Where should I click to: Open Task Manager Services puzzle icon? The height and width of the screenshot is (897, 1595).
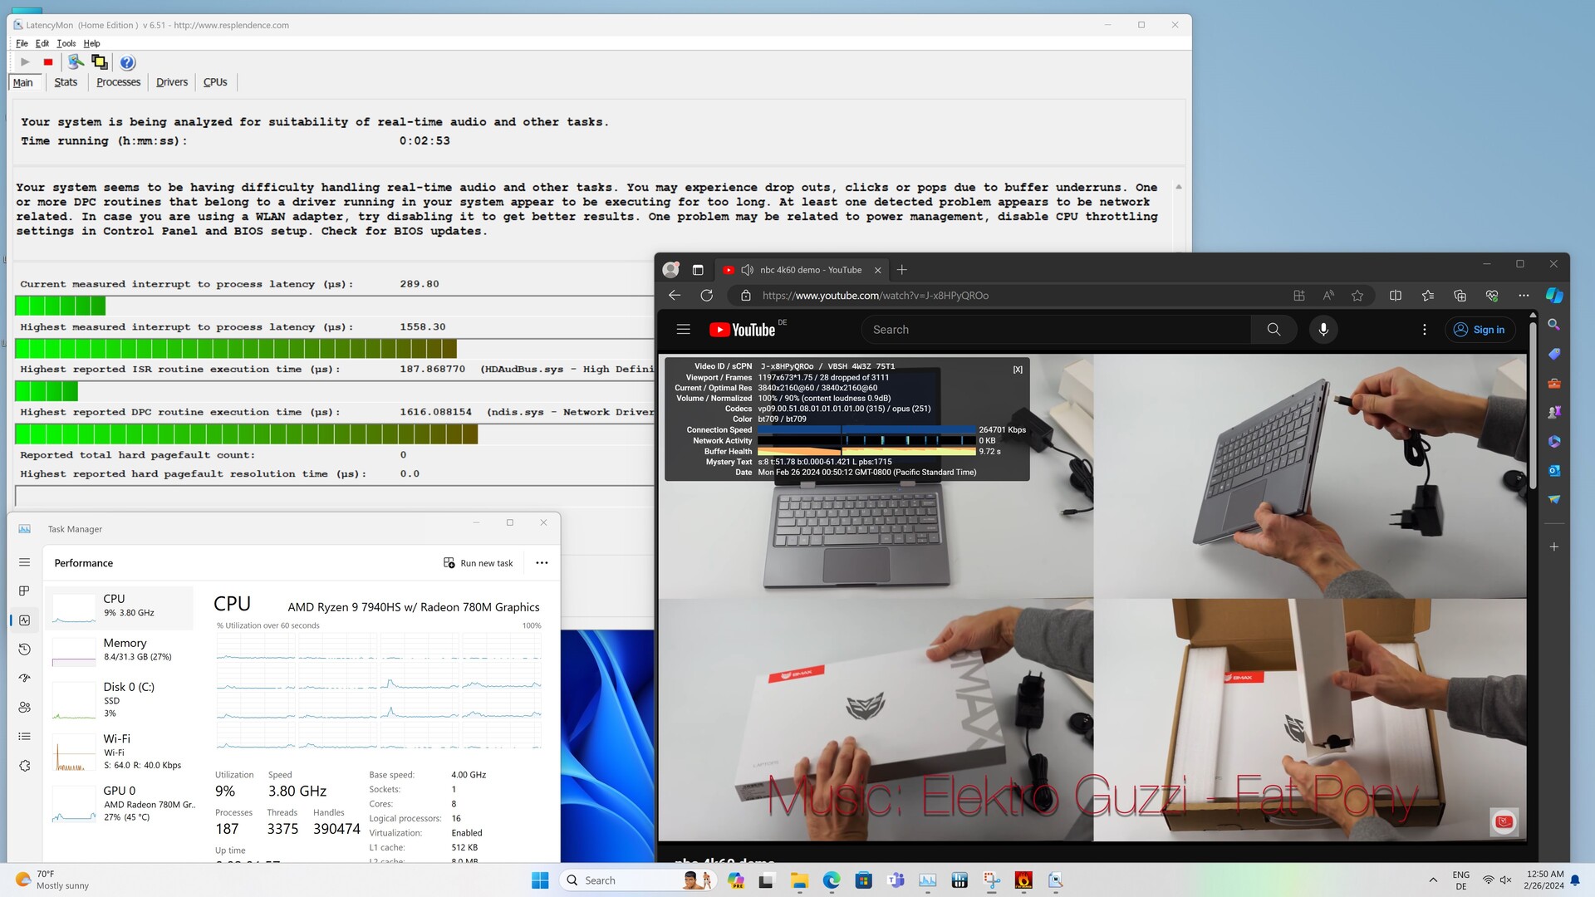(x=25, y=766)
